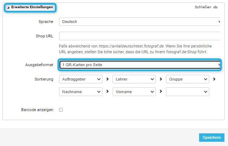Click the Schließen up-arrow icon
Screen dimensions: 228x146
pos(215,7)
